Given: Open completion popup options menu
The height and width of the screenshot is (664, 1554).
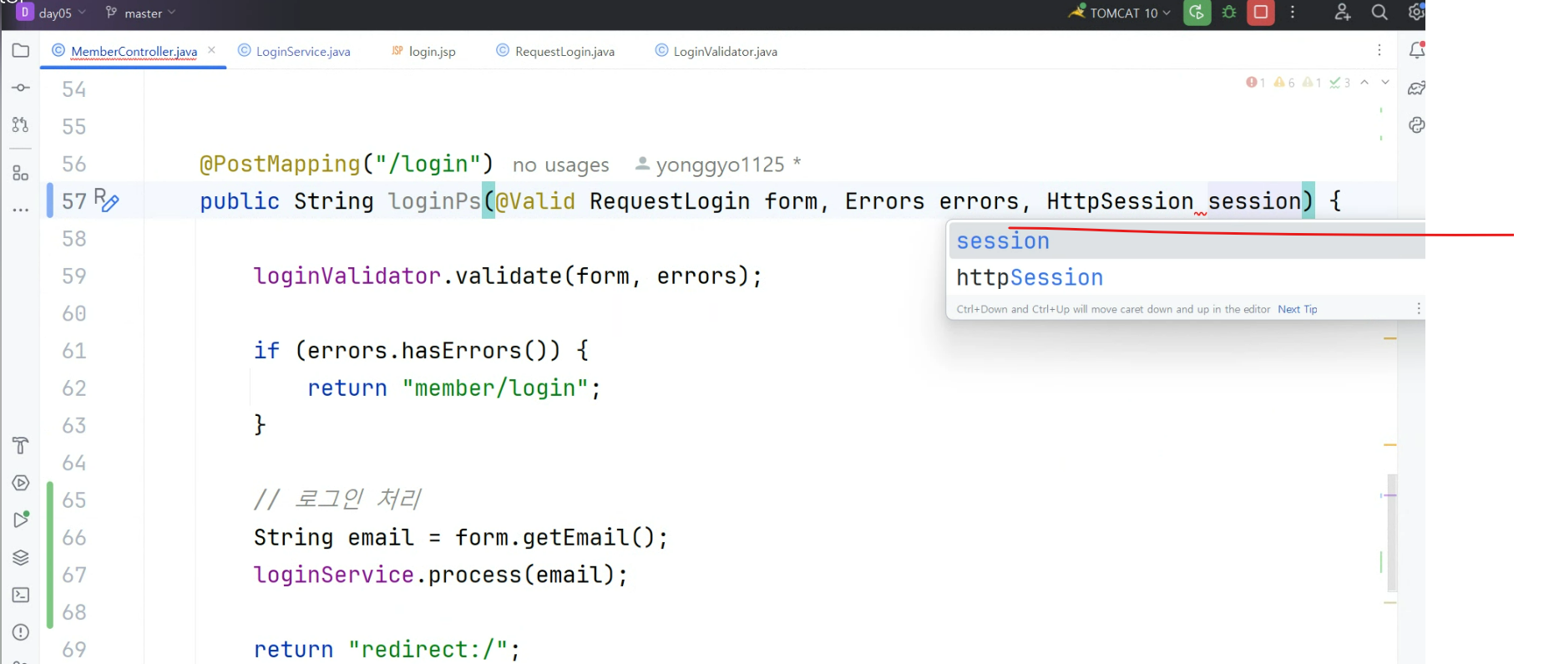Looking at the screenshot, I should pyautogui.click(x=1418, y=309).
